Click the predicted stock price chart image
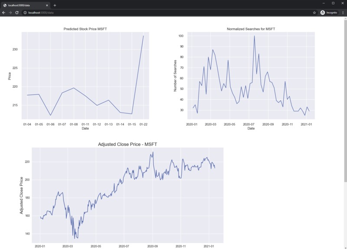Image resolution: width=347 pixels, height=249 pixels. click(x=85, y=75)
